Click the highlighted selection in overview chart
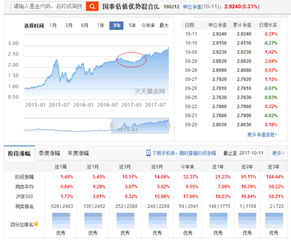291x240 pixels. coord(140,126)
